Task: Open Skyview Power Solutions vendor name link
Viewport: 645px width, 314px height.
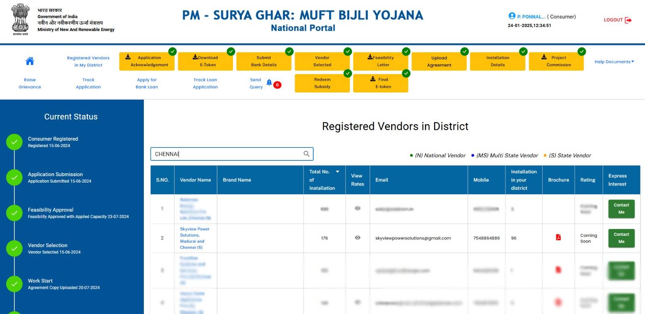Action: [195, 238]
